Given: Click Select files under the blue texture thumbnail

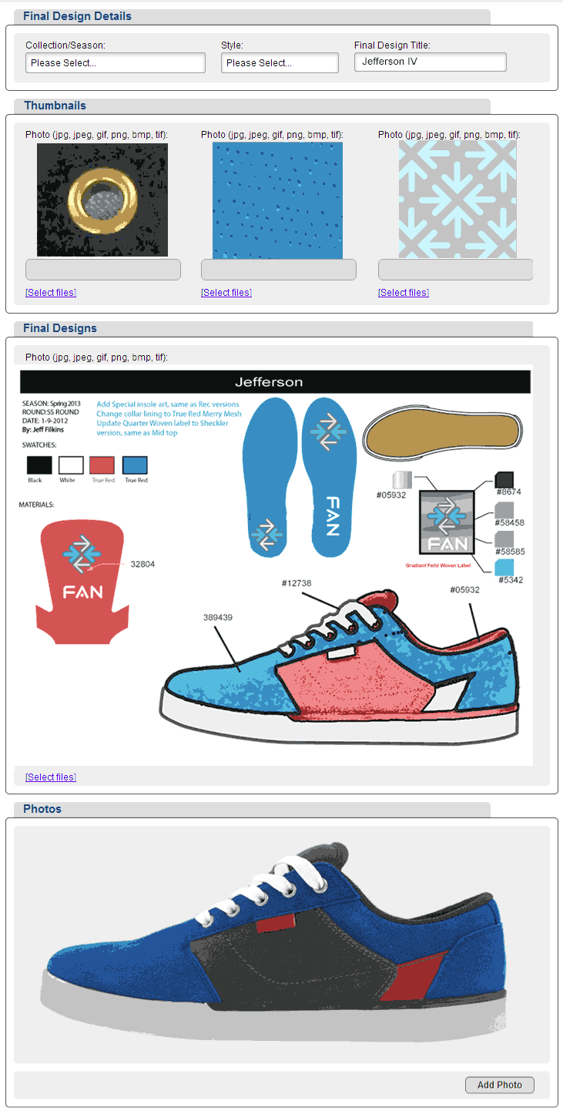Looking at the screenshot, I should point(226,293).
